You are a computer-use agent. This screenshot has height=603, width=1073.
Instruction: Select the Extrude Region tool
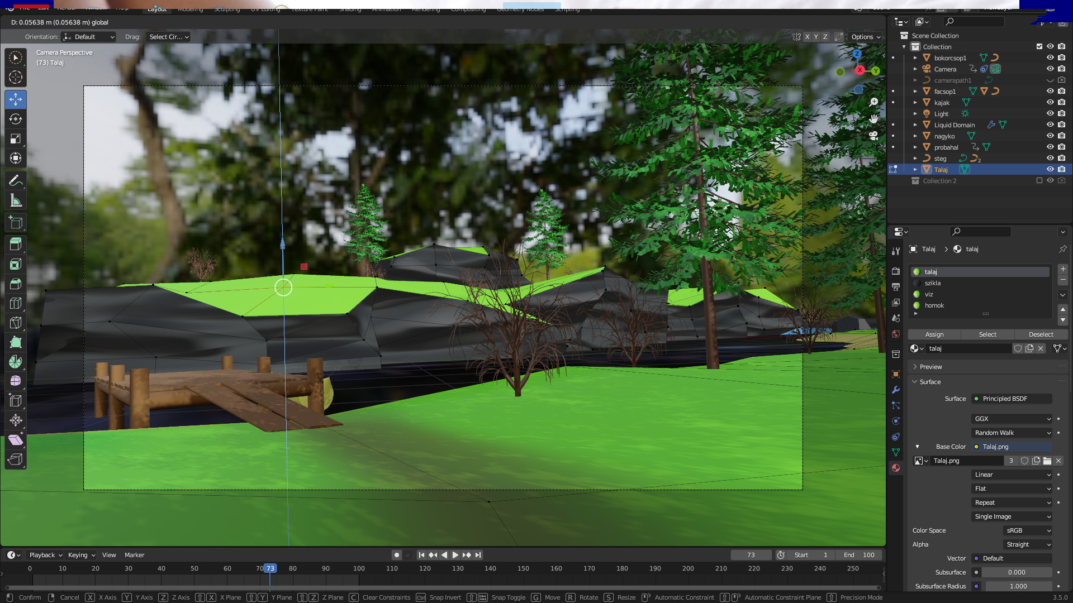tap(16, 245)
